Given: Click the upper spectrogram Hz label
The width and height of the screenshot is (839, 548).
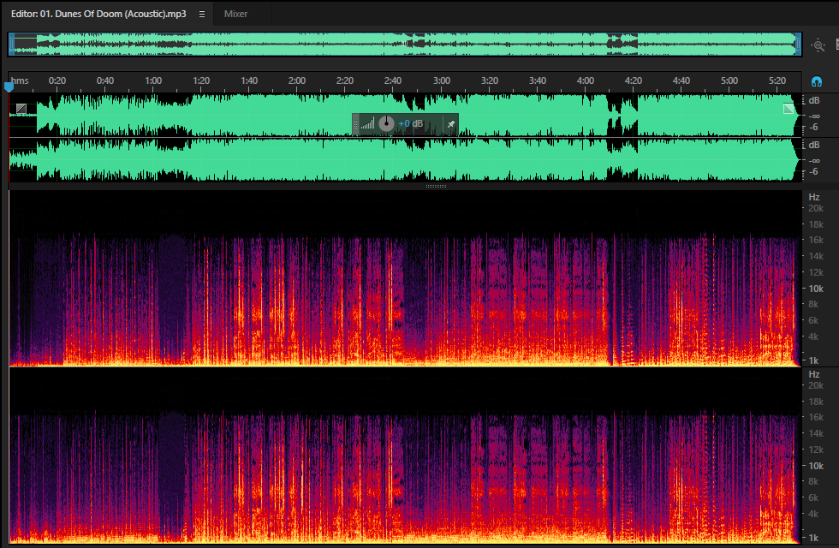Looking at the screenshot, I should point(814,197).
